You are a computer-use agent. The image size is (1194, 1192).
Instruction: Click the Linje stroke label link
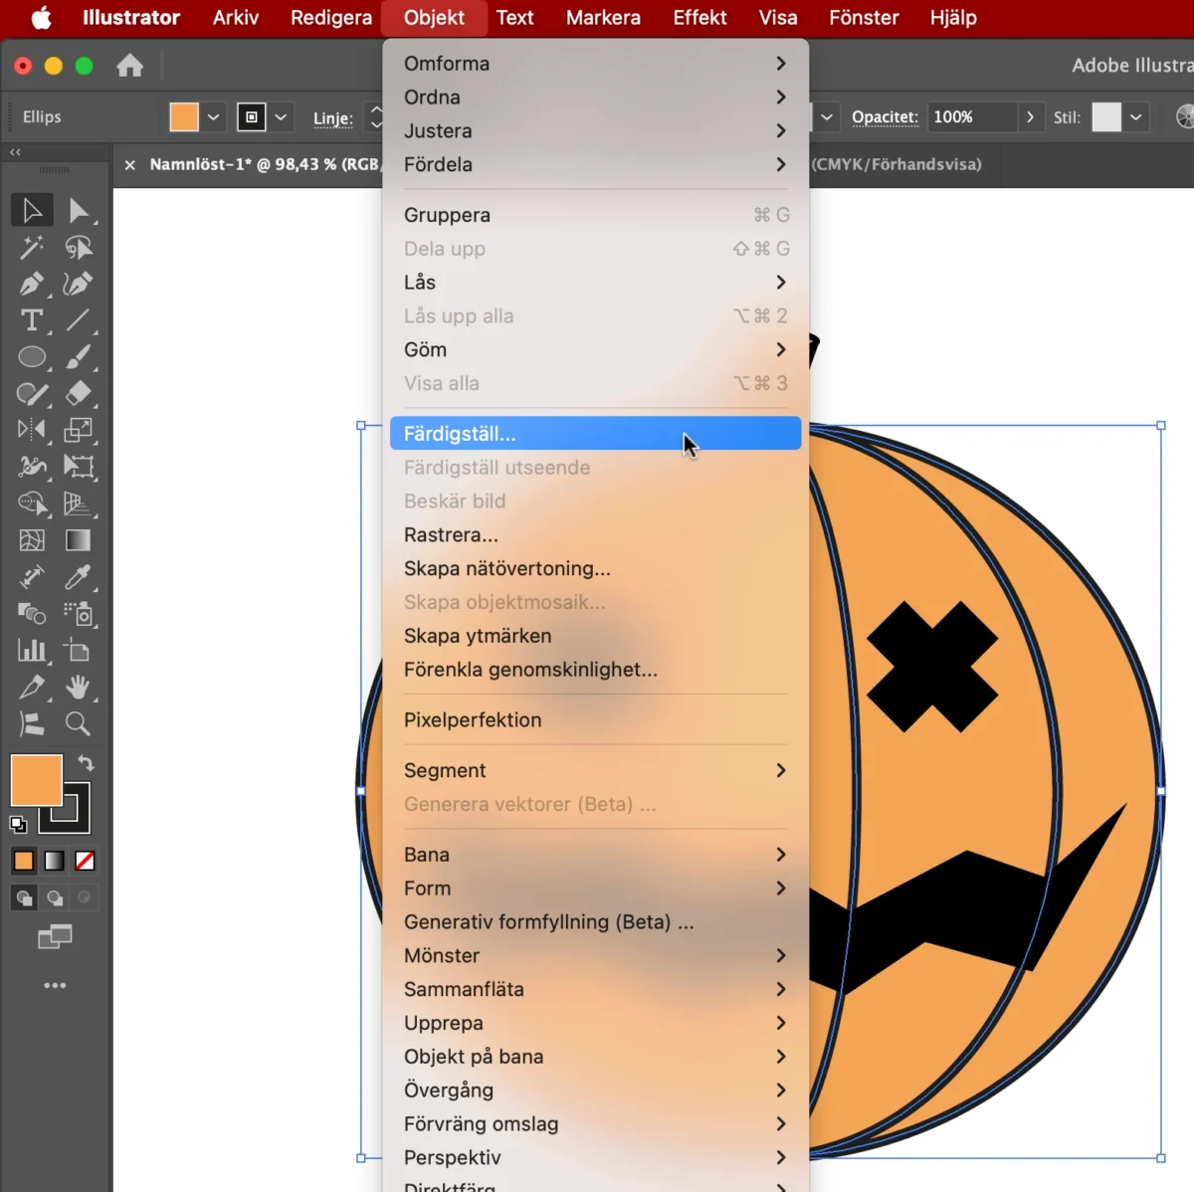click(332, 118)
